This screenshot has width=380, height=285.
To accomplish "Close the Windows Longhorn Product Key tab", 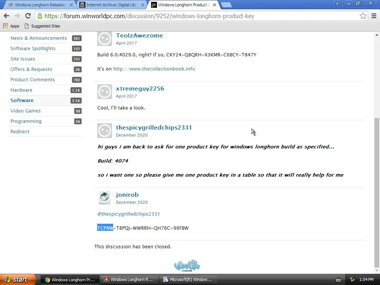I will [x=214, y=5].
